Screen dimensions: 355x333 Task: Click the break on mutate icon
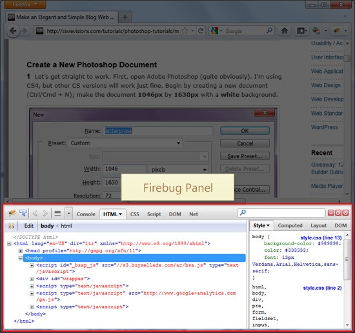coord(11,226)
